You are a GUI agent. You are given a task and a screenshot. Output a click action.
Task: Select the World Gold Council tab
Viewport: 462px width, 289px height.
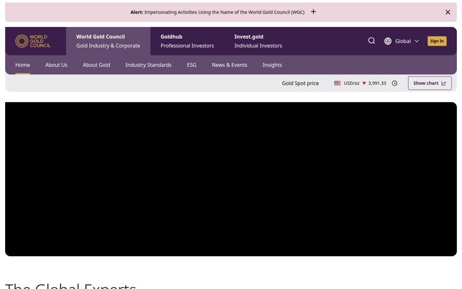click(108, 41)
